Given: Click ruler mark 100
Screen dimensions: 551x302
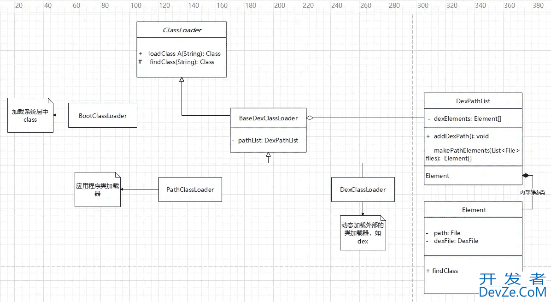Looking at the screenshot, I should coord(135,6).
